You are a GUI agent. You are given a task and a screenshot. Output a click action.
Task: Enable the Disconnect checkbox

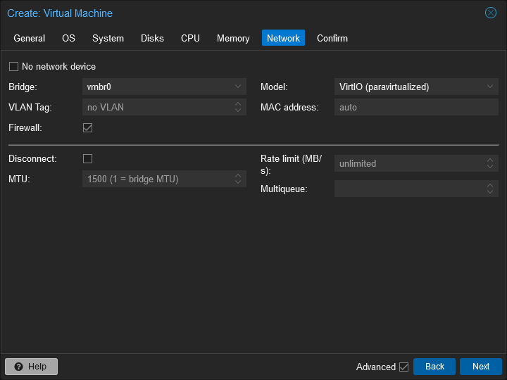coord(88,159)
